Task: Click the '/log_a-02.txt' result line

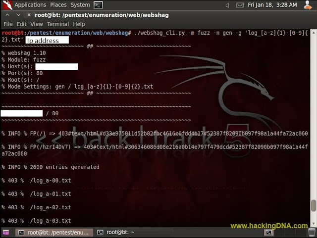Action: (36, 207)
